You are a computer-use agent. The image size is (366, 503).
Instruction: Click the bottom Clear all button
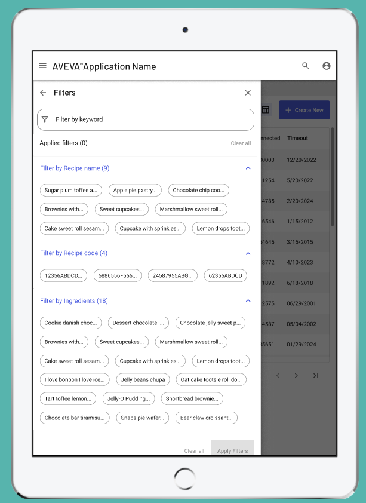tap(194, 450)
